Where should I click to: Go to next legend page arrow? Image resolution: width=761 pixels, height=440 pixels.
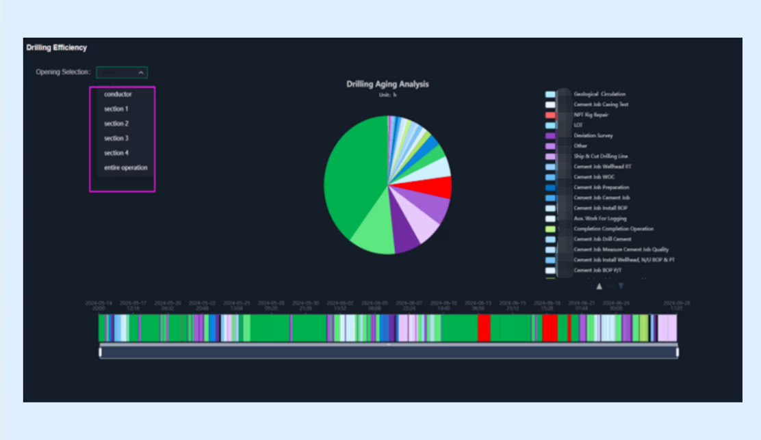pyautogui.click(x=621, y=286)
